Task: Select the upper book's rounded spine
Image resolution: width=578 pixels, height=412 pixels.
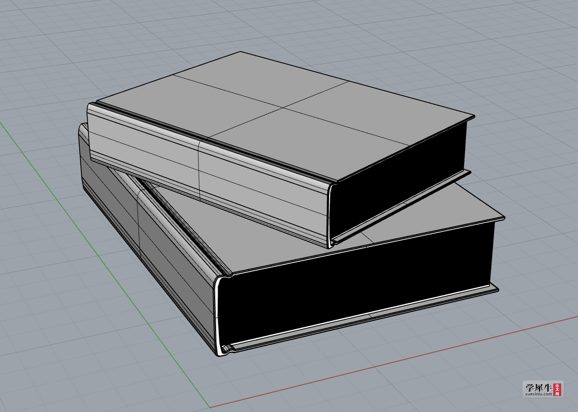Action: (208, 176)
